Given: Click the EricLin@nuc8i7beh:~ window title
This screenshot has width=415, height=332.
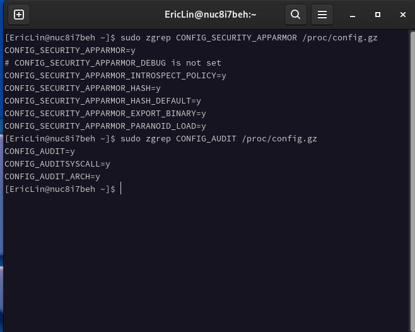Looking at the screenshot, I should tap(211, 15).
